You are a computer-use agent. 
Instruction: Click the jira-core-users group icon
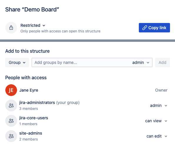click(11, 121)
